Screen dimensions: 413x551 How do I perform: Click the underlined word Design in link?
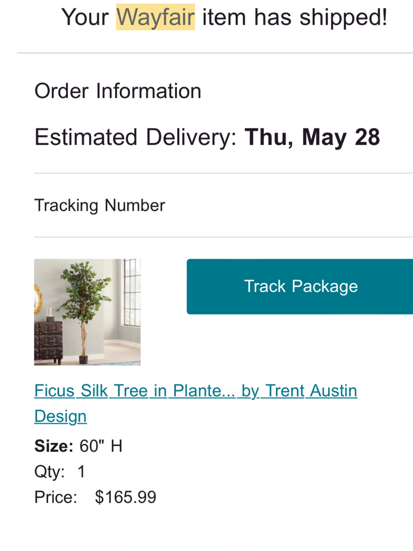pyautogui.click(x=60, y=416)
